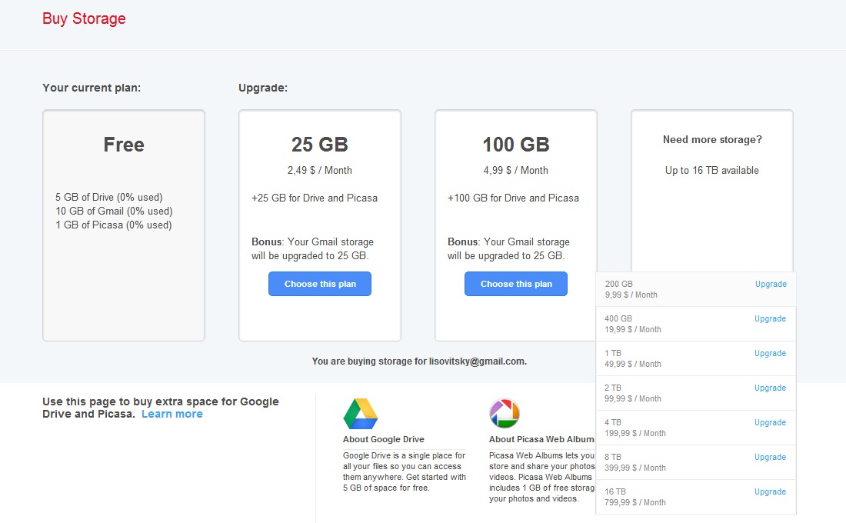Click the Buy Storage page title
Image resolution: width=846 pixels, height=523 pixels.
84,19
